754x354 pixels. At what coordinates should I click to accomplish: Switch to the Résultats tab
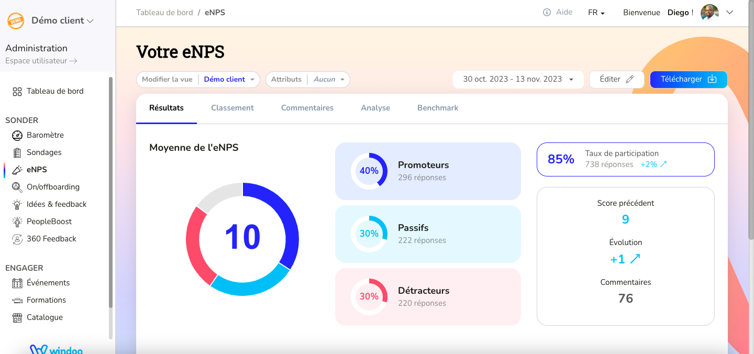[x=167, y=108]
